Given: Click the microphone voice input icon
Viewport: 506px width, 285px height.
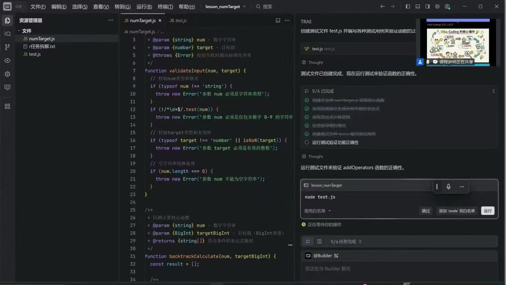Looking at the screenshot, I should pos(448,187).
